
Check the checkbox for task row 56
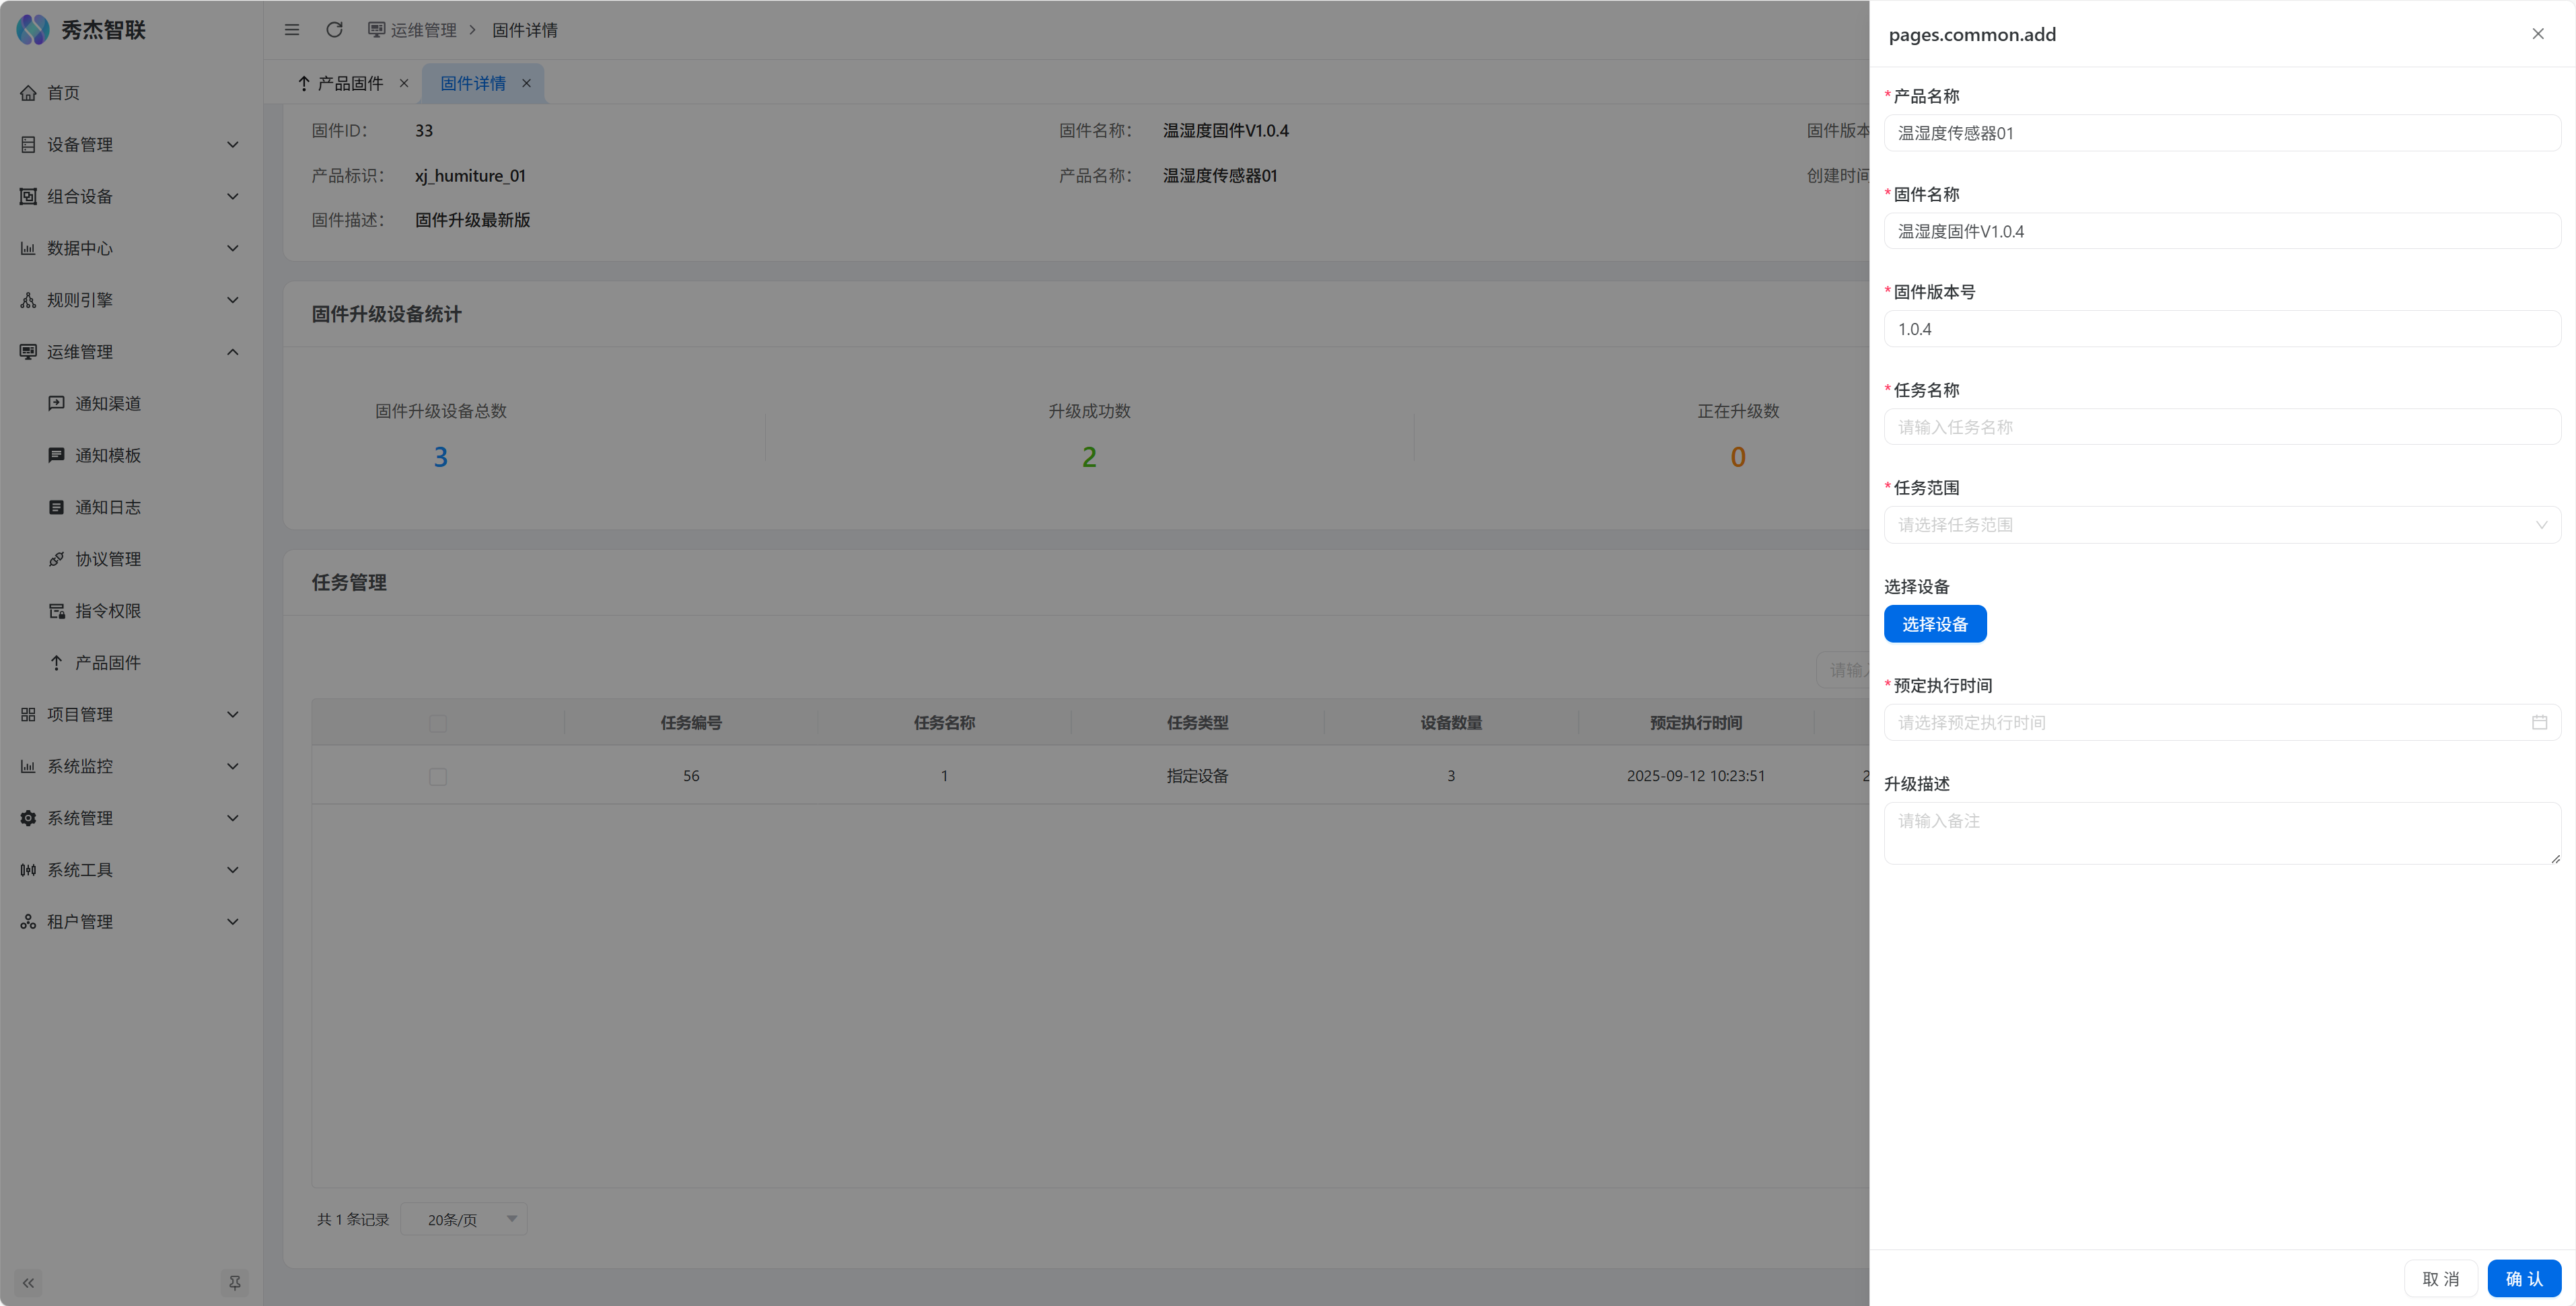437,776
